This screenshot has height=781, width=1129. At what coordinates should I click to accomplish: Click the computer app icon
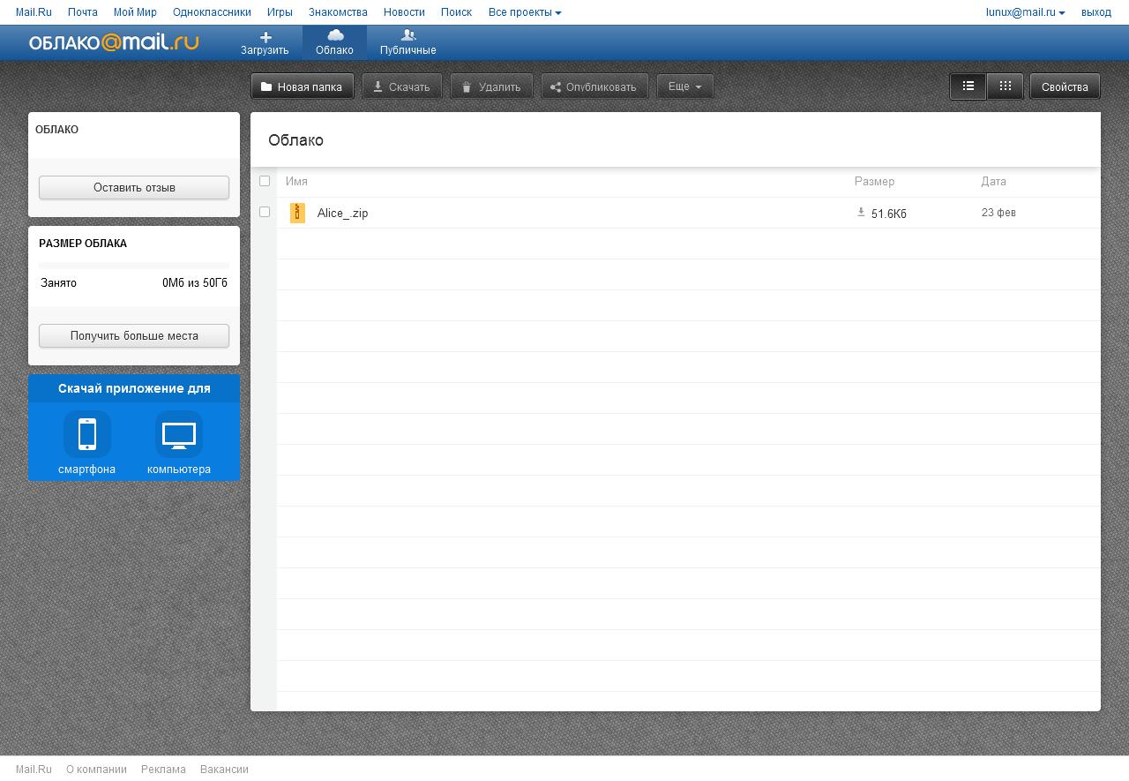click(179, 433)
